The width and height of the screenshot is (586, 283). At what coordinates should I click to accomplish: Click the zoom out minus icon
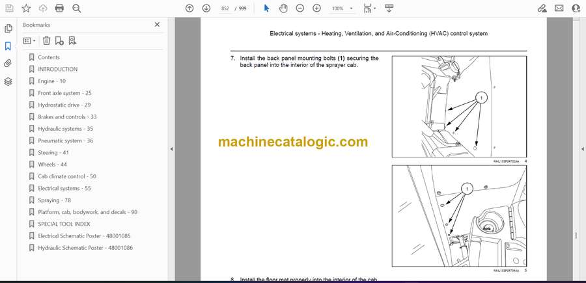[300, 8]
